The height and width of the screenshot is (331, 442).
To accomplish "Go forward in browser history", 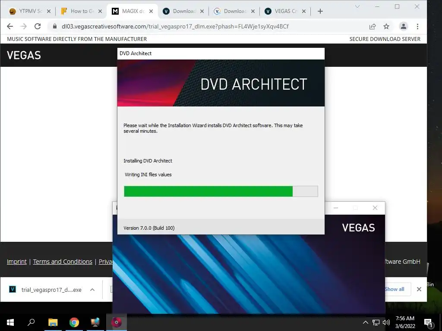I will [24, 26].
